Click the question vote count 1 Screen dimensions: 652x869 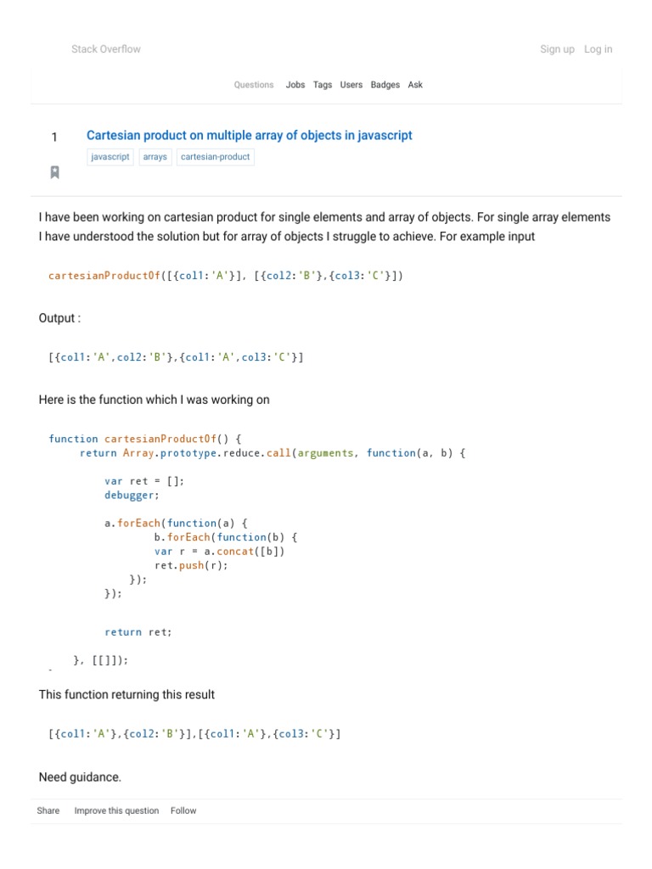point(54,137)
